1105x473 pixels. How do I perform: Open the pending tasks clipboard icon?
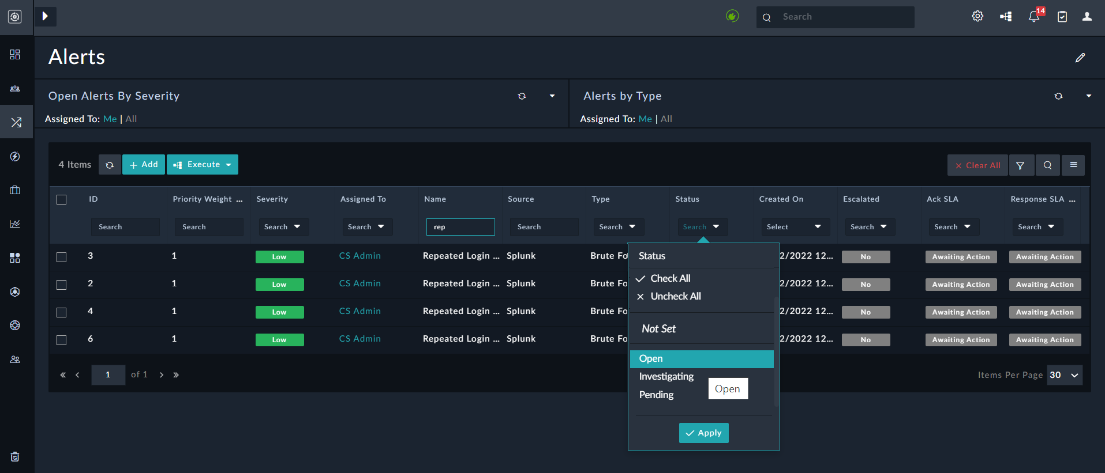(x=1062, y=17)
